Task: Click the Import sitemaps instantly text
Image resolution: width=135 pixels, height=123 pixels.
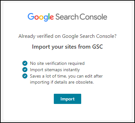Action: [55, 70]
